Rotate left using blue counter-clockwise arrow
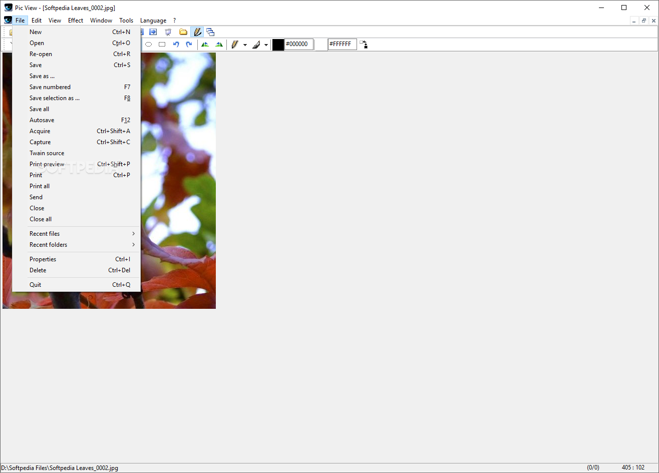 [x=176, y=45]
